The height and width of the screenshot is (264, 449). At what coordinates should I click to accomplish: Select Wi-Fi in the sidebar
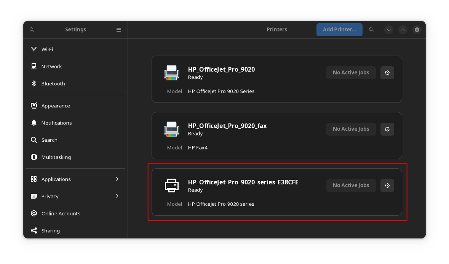tap(75, 49)
